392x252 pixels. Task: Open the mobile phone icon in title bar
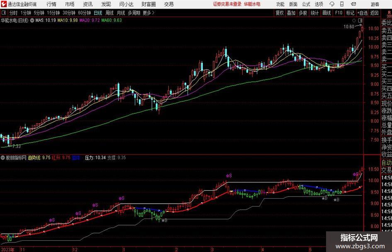pos(342,4)
